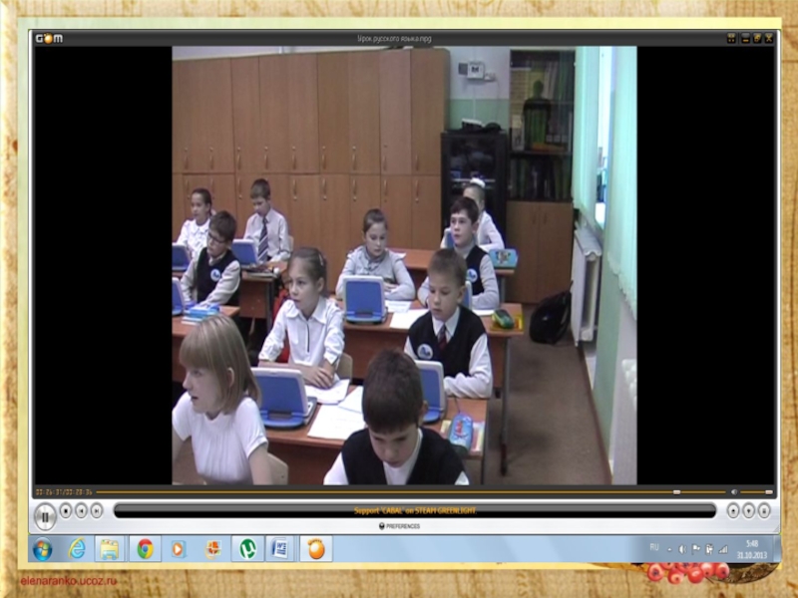Click the middle round button at bottom right
The width and height of the screenshot is (798, 598).
tap(748, 510)
